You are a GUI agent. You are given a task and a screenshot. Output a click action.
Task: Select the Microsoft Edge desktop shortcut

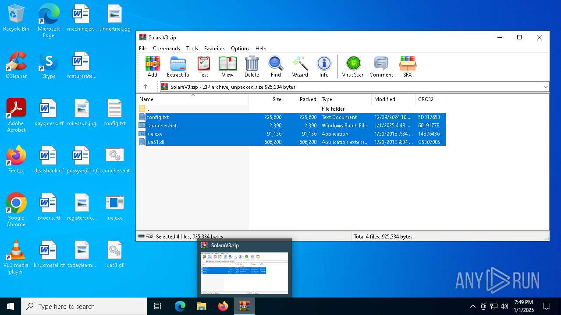(49, 21)
